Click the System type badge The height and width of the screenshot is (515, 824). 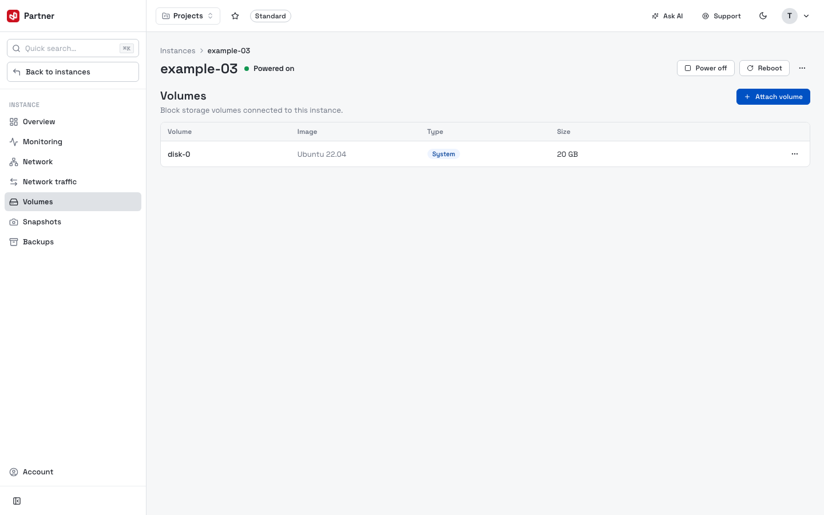coord(443,154)
